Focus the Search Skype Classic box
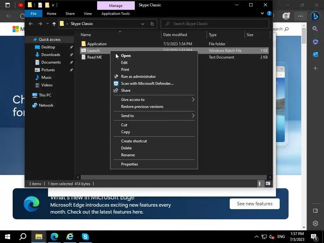This screenshot has width=324, height=243. click(215, 24)
